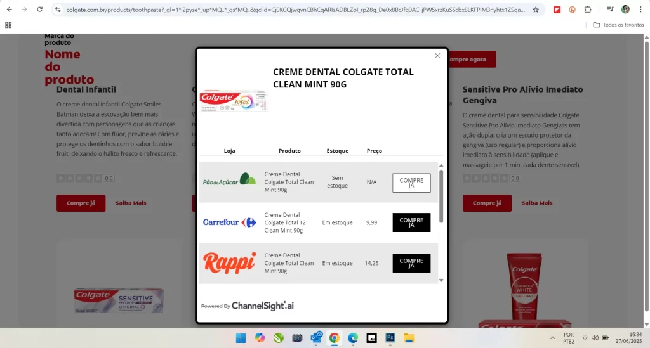Reload the Colgate page

40,9
